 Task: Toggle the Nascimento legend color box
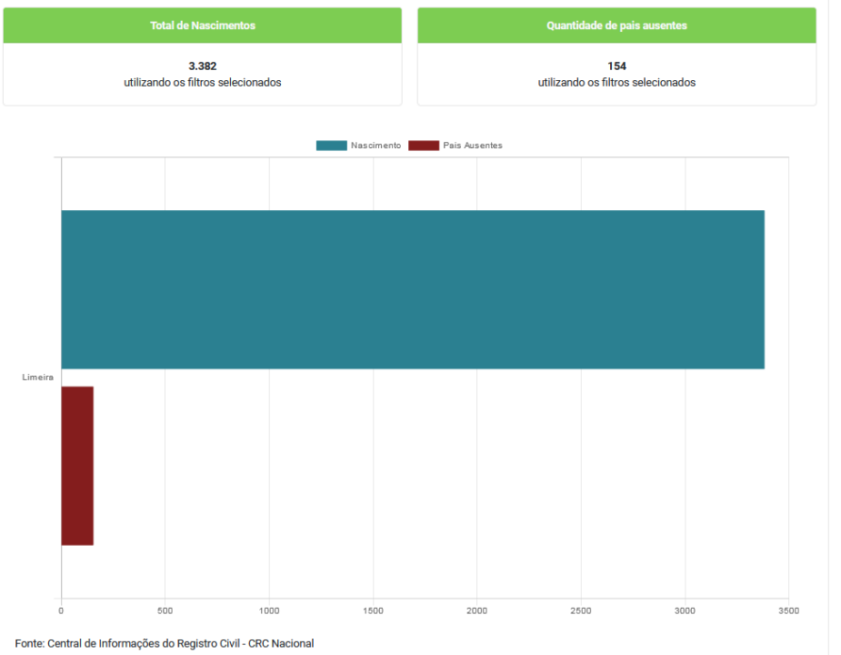pos(332,146)
